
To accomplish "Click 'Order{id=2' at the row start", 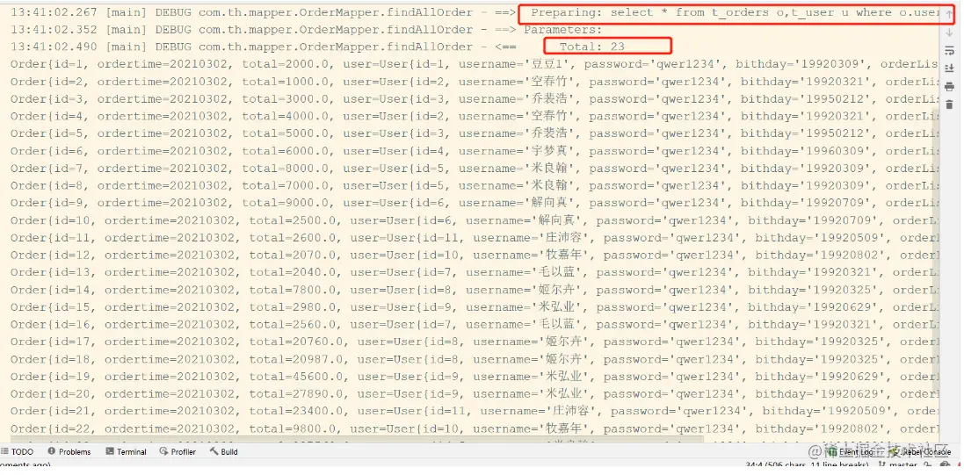I will coord(47,82).
